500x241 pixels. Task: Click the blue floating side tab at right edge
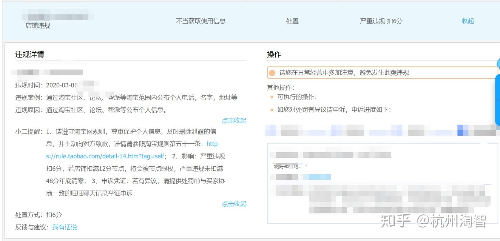pos(498,100)
